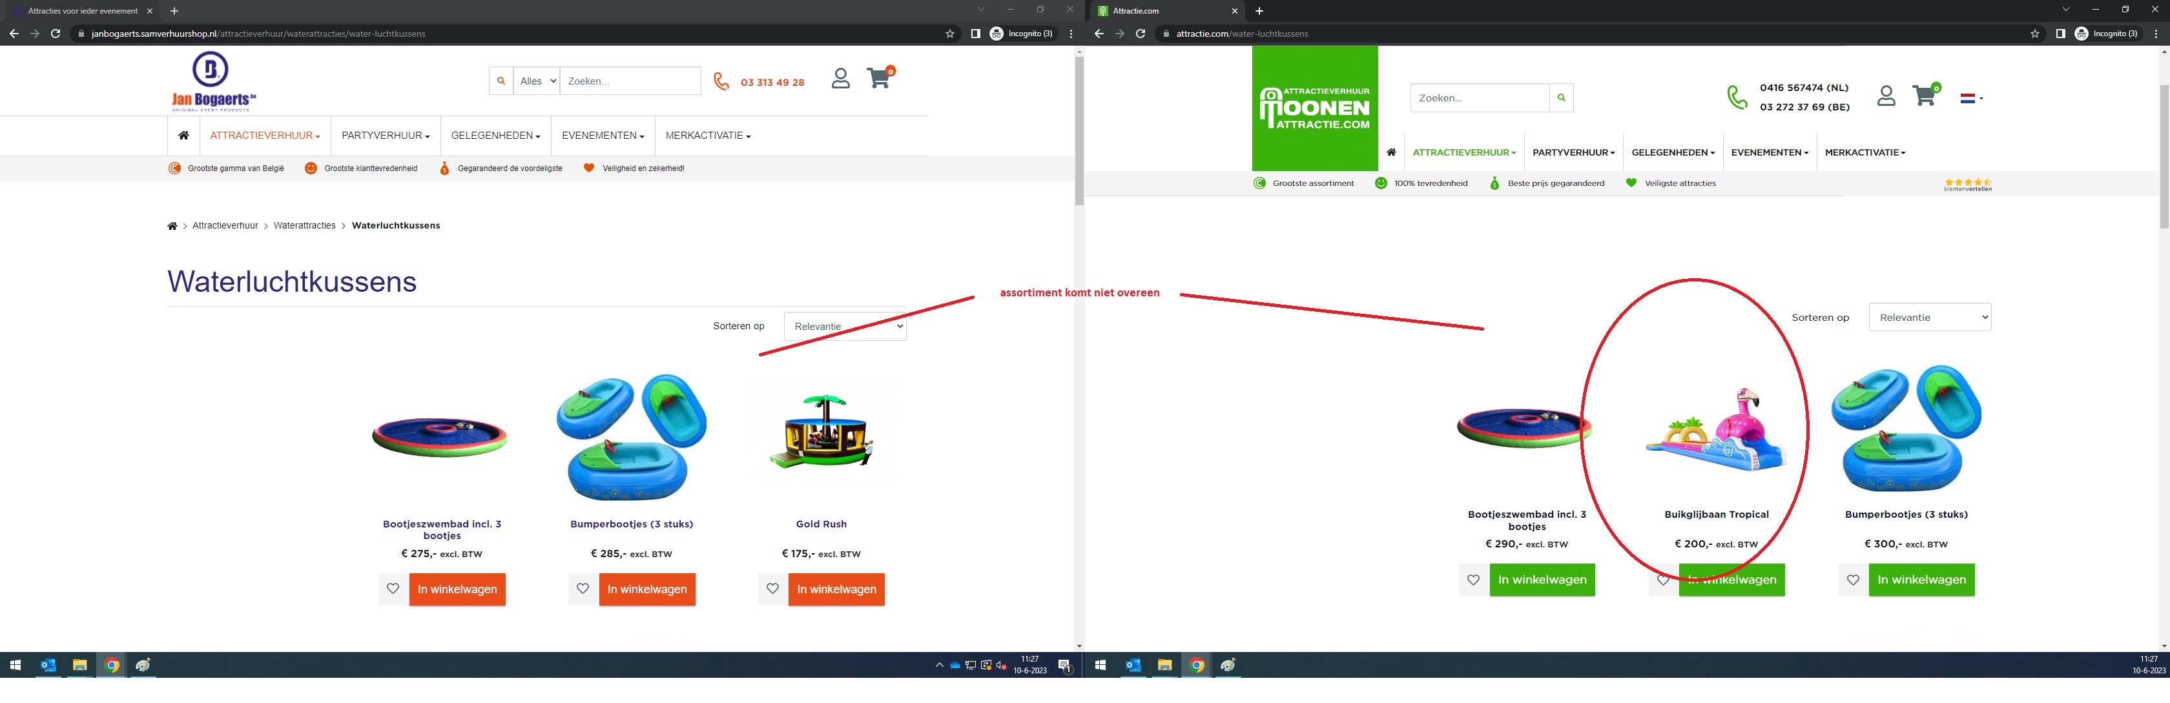Add Bumperbootjes to wishlist on Jan Bogaerts site
Screen dimensions: 2170x703
tap(583, 589)
